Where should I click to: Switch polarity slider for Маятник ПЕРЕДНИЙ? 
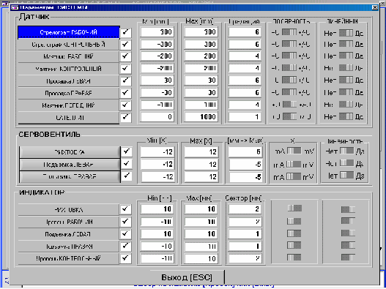tap(289, 105)
